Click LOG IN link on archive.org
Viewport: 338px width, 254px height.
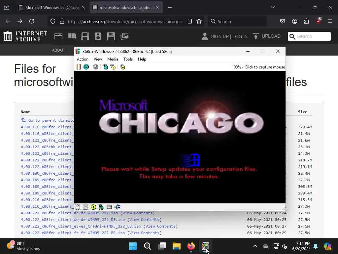pos(240,36)
